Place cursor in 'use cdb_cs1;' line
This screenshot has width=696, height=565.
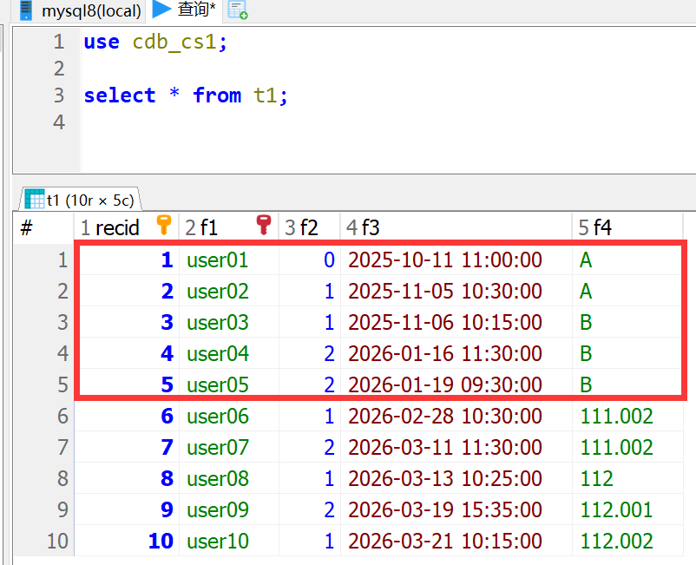tap(155, 43)
